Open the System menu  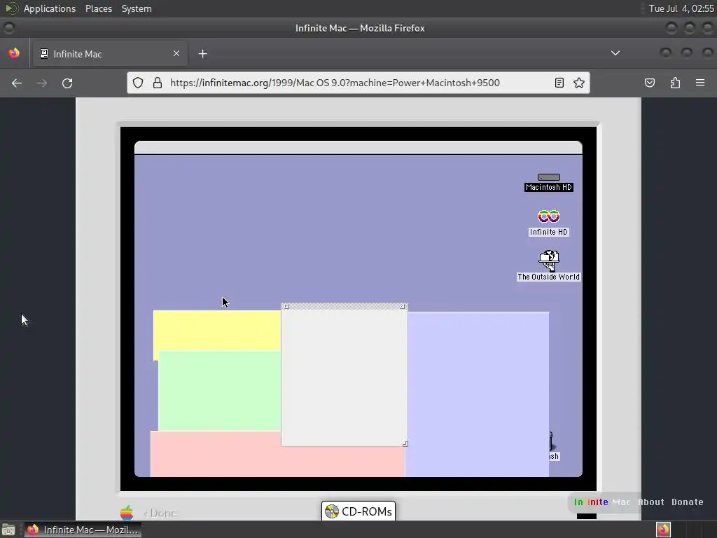pyautogui.click(x=137, y=8)
